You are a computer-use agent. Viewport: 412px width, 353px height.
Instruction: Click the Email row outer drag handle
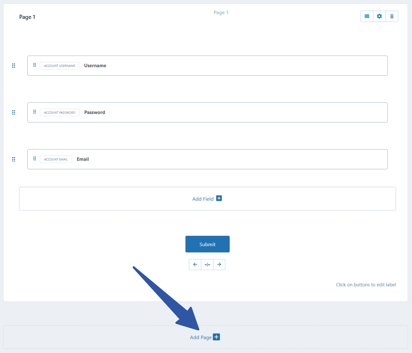13,159
